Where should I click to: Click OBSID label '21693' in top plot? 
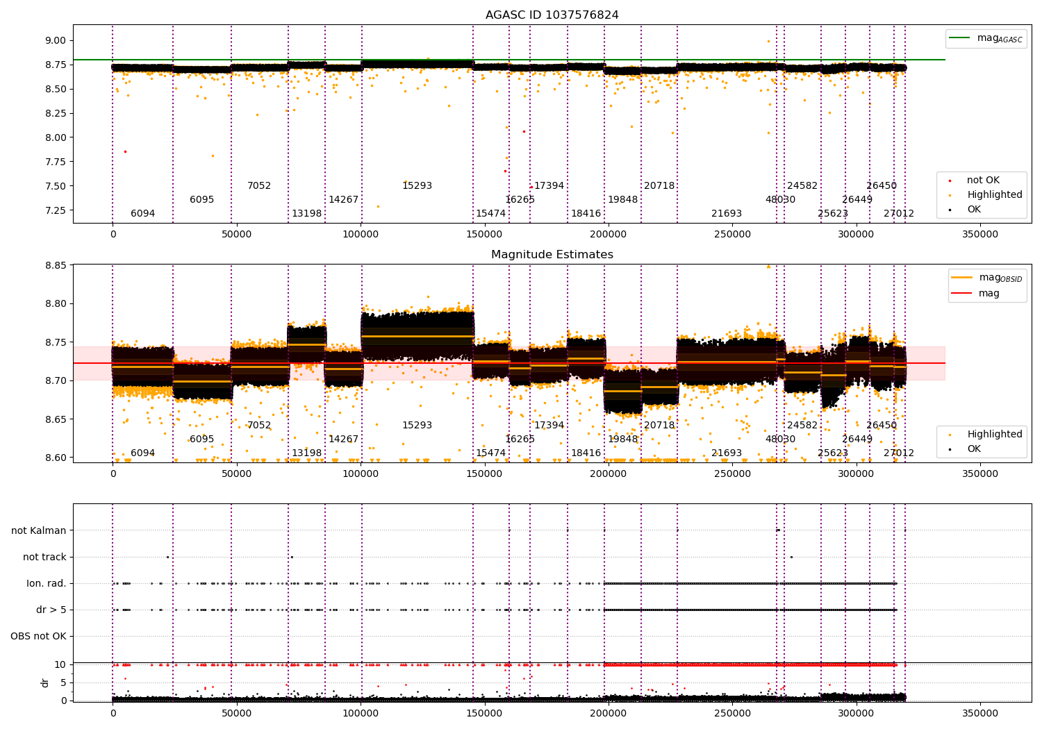click(727, 214)
